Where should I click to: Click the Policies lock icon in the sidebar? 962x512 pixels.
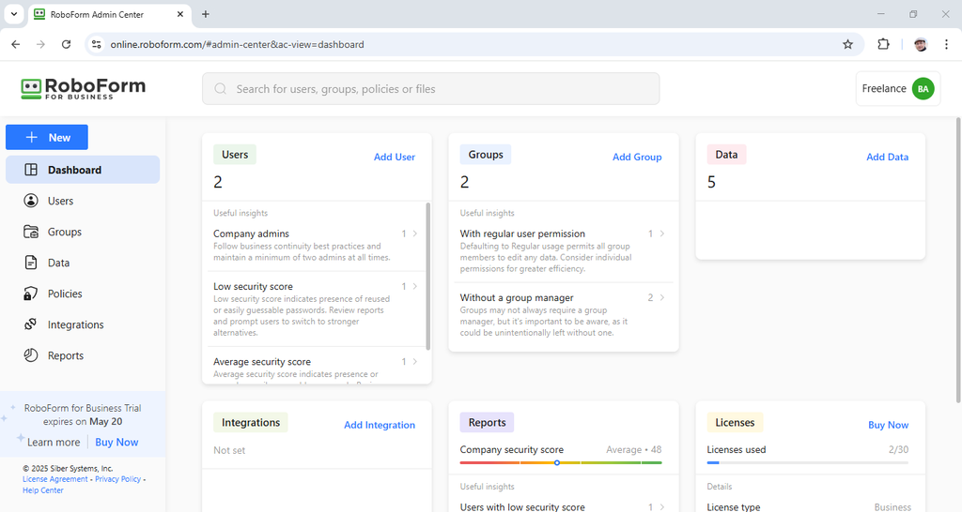tap(31, 294)
